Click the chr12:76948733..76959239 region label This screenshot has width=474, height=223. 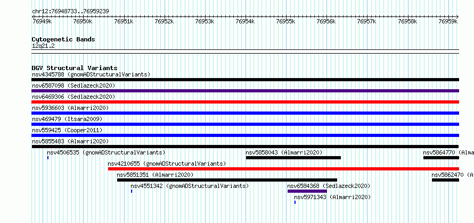tap(70, 12)
